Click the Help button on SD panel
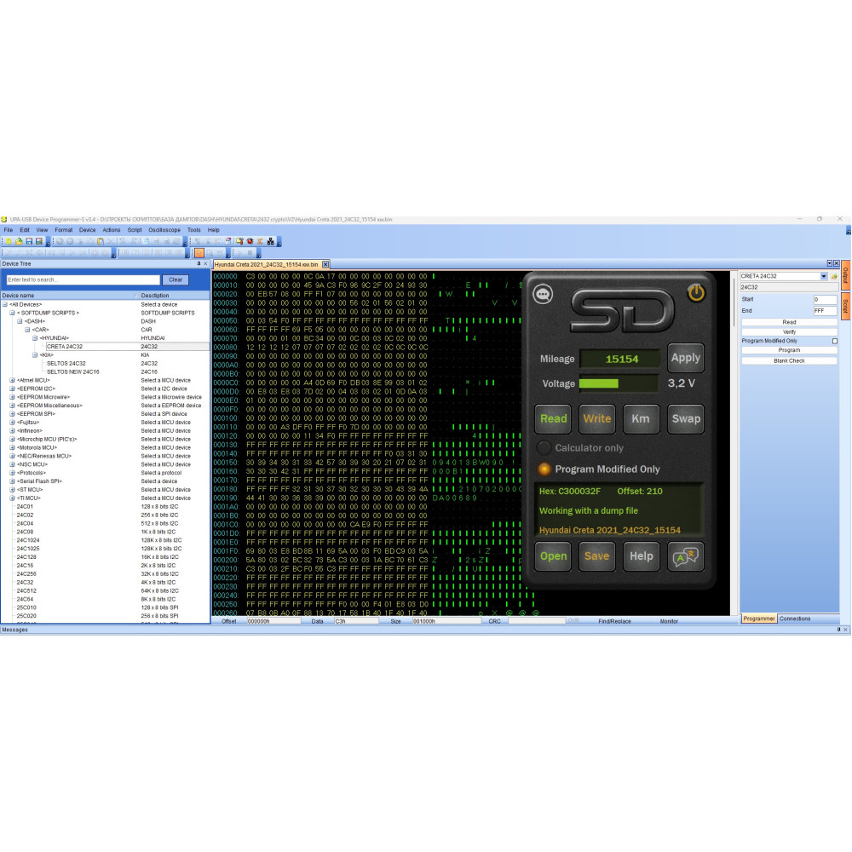This screenshot has height=852, width=852. (x=642, y=556)
